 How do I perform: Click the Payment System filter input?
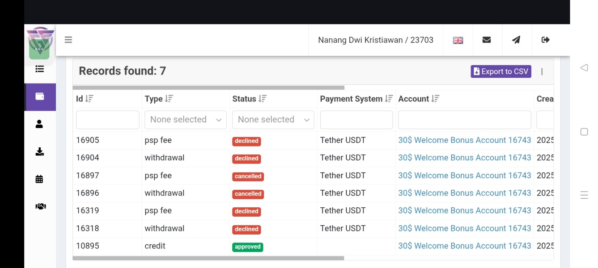(x=356, y=120)
